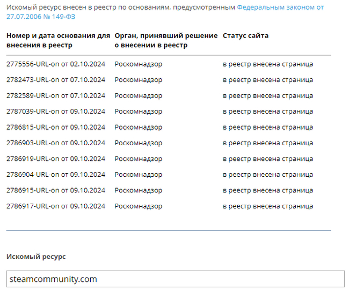The image size is (349, 291).
Task: Click Роскомнадзор in the 2787039-URL-on row
Action: [x=139, y=111]
